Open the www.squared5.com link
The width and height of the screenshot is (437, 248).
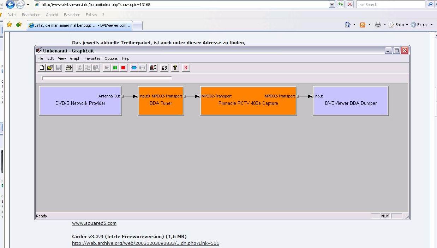coord(94,223)
